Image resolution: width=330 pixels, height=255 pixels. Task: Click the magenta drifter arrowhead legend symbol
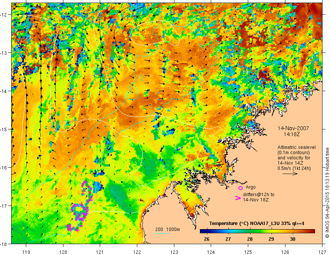point(238,198)
